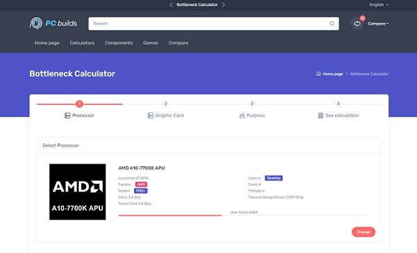Click the search magnifier icon
The height and width of the screenshot is (253, 417).
(332, 24)
